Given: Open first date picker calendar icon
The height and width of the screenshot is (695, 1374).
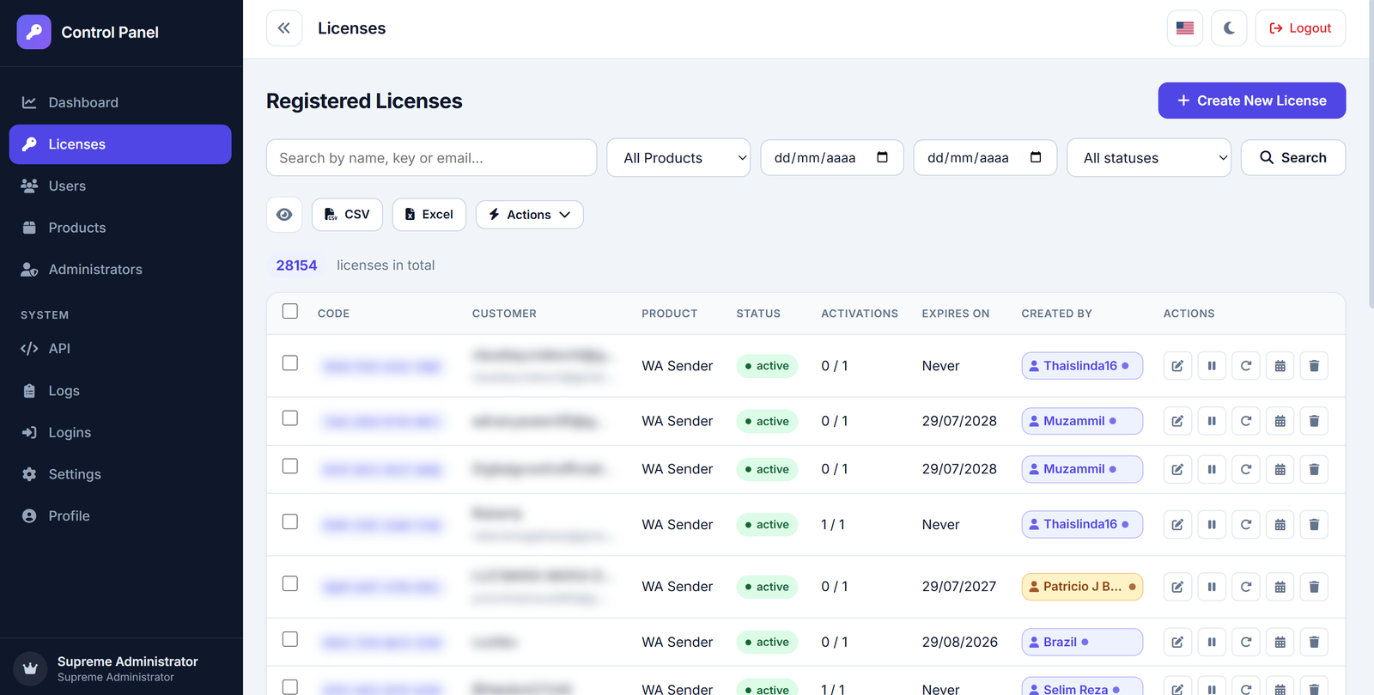Looking at the screenshot, I should tap(882, 157).
